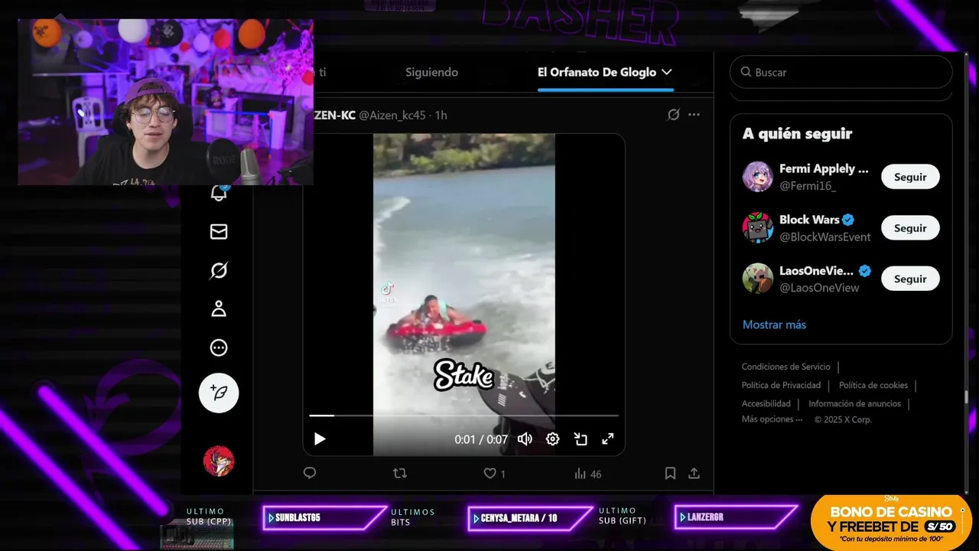
Task: Open Política de Privacidad link
Action: [x=781, y=385]
